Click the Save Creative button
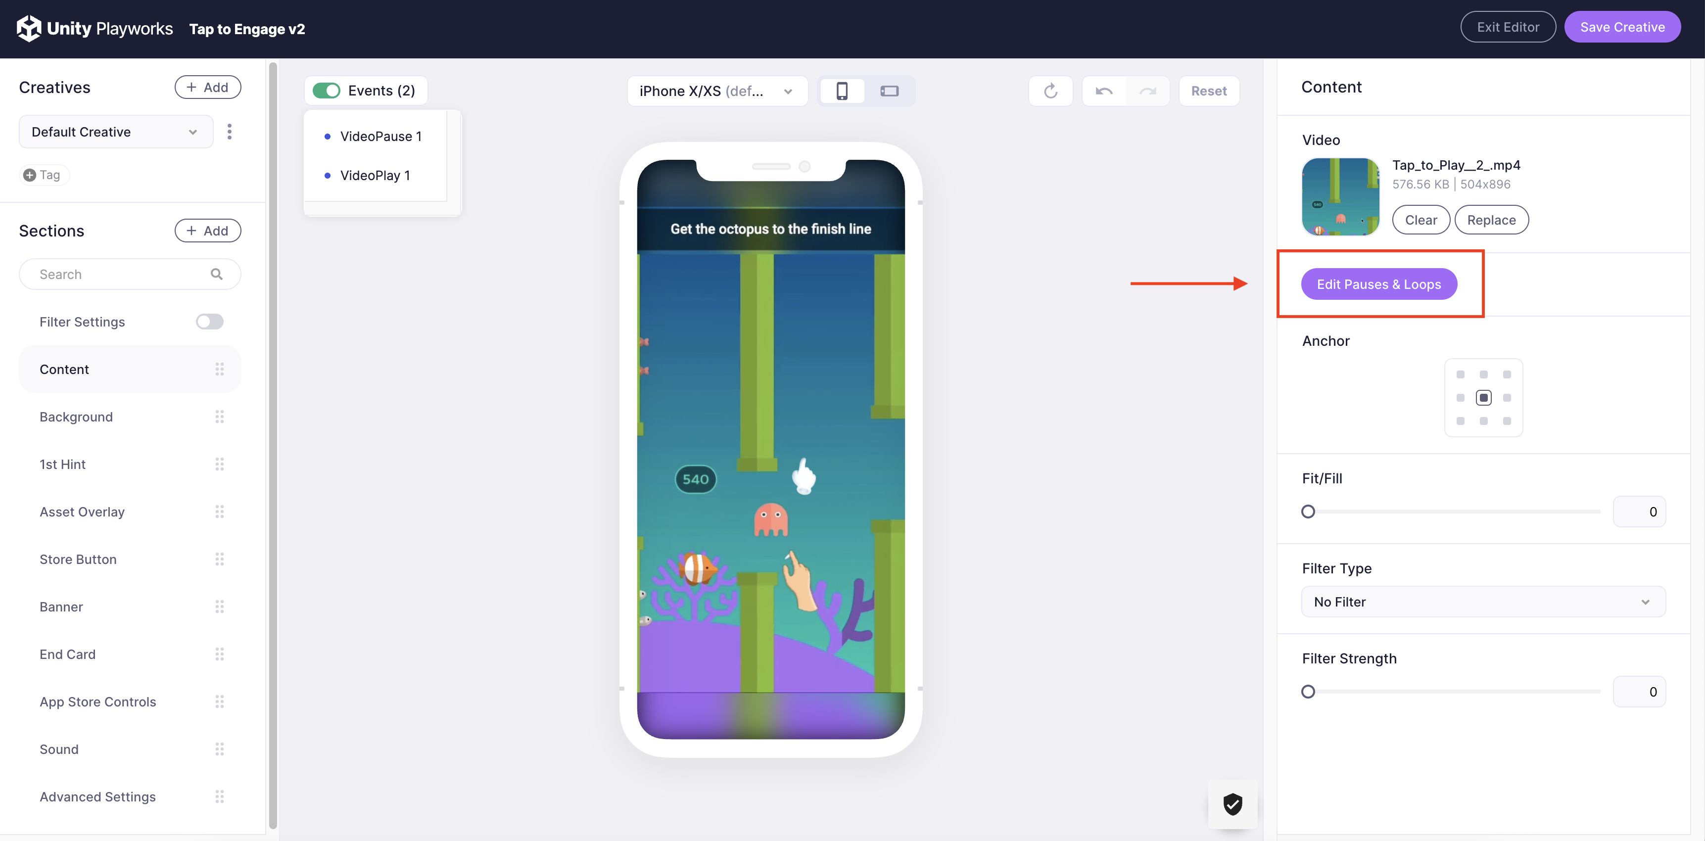Viewport: 1705px width, 841px height. click(1621, 27)
